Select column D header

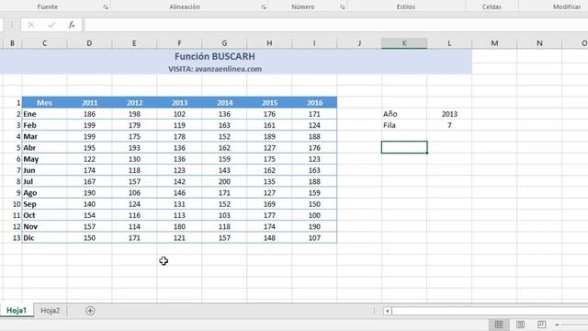[89, 43]
